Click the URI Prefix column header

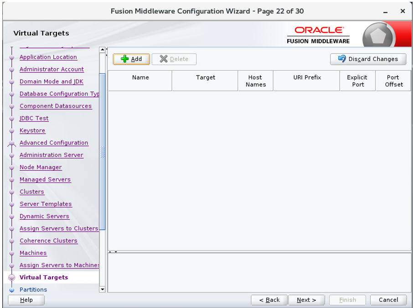tap(307, 81)
